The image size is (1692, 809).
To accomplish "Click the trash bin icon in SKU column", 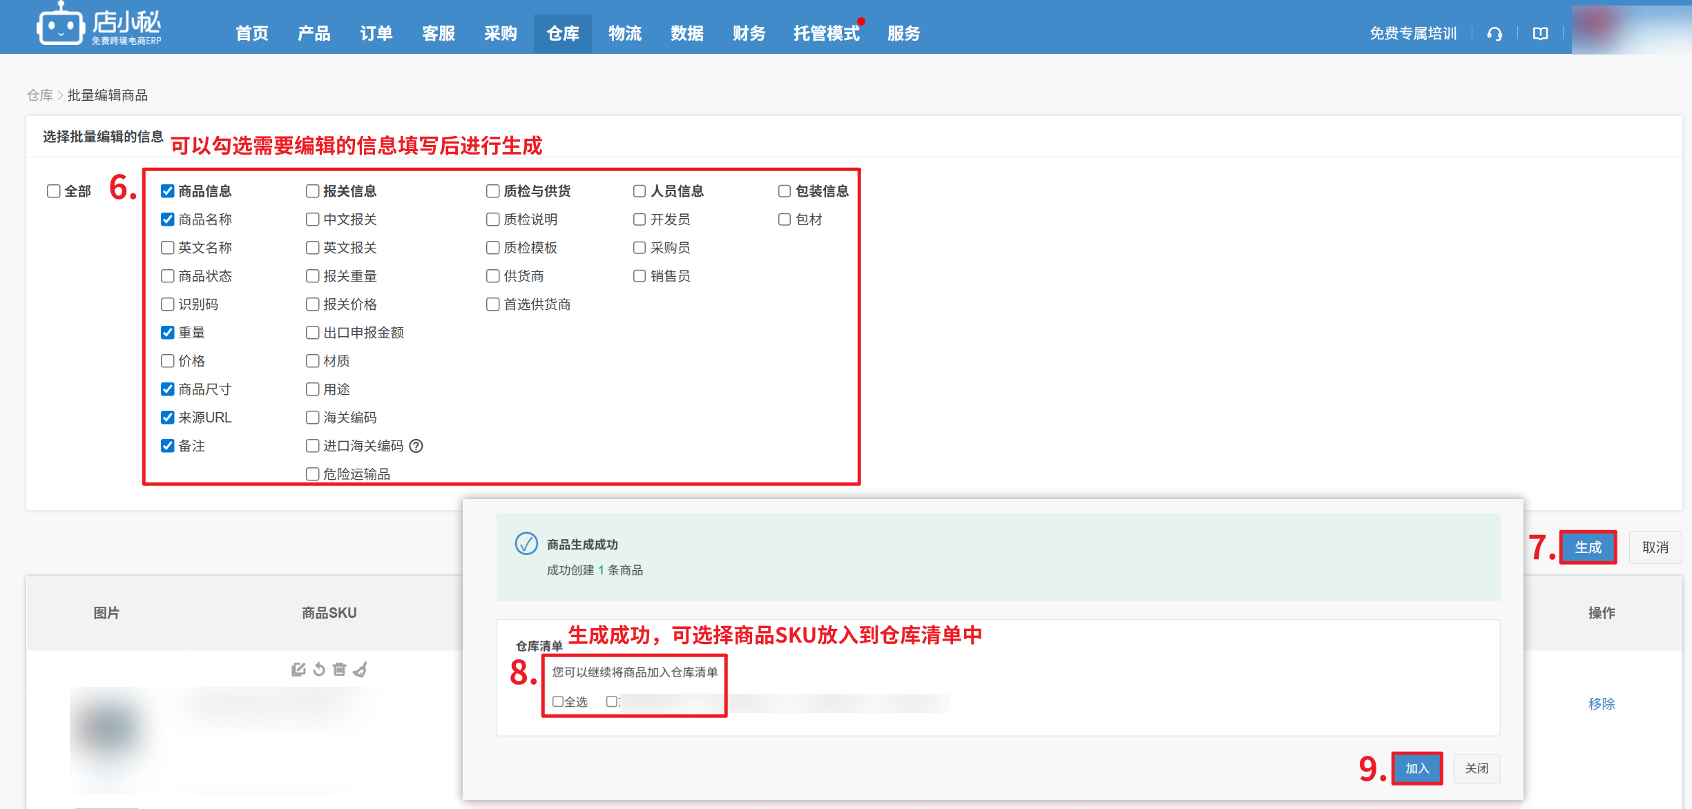I will [x=339, y=669].
